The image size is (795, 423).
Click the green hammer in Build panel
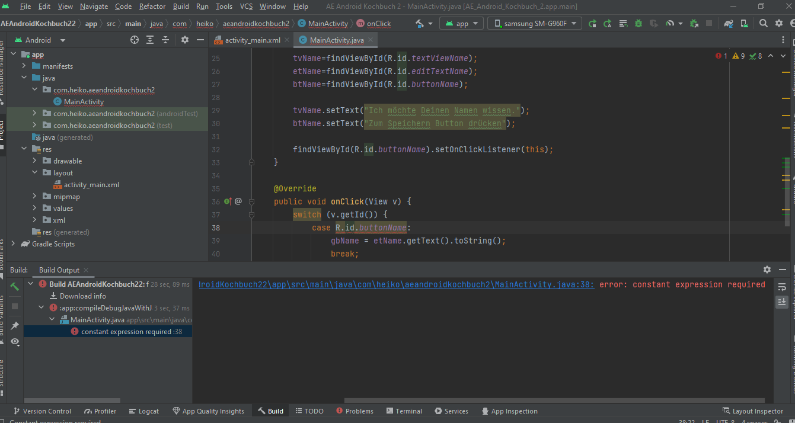pyautogui.click(x=15, y=287)
